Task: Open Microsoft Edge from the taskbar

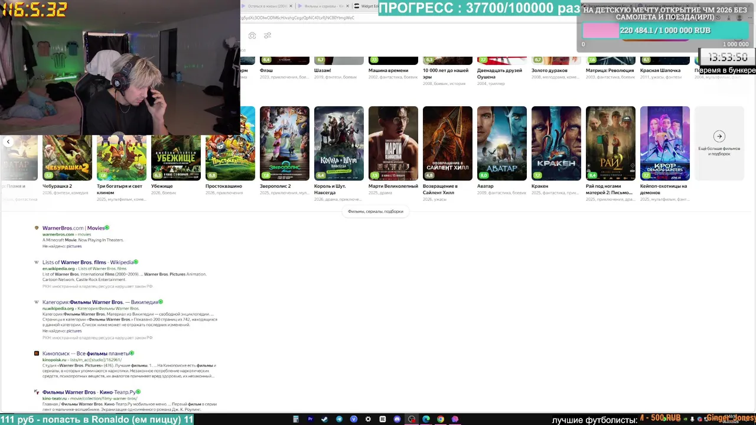Action: [x=426, y=419]
